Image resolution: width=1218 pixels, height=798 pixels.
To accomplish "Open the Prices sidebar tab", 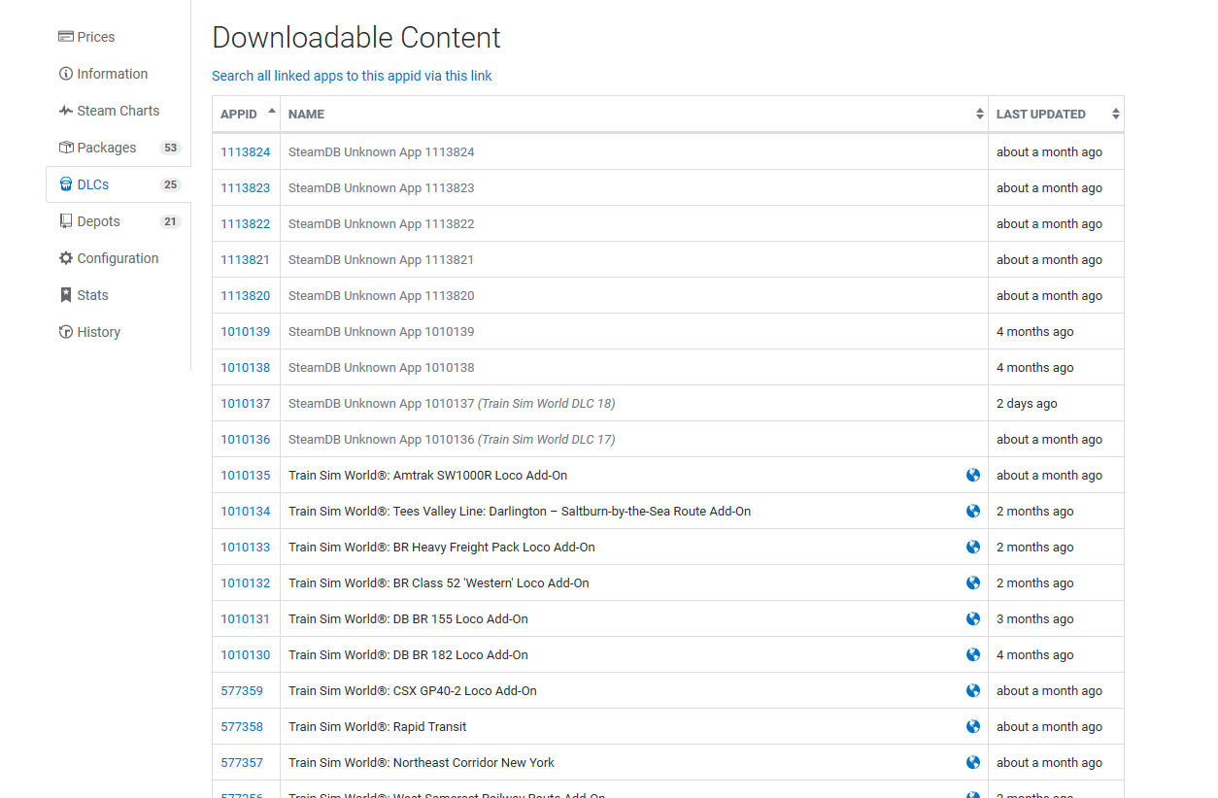I will [95, 37].
